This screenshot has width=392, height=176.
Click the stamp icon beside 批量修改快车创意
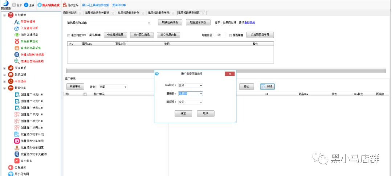point(17,147)
